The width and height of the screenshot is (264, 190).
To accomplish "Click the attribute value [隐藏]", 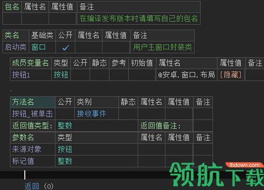I will coord(231,75).
